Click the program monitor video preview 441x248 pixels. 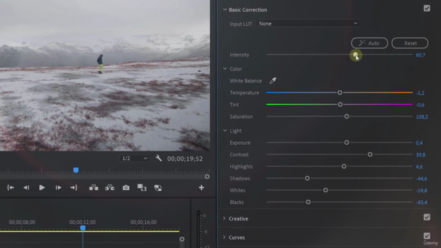[105, 75]
